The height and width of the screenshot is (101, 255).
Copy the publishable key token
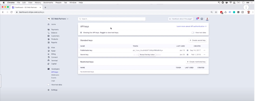point(148,50)
